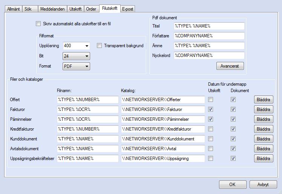The height and width of the screenshot is (194, 282).
Task: Enable Skriv automatiskt alla utskrifter till en fil
Action: (x=38, y=24)
